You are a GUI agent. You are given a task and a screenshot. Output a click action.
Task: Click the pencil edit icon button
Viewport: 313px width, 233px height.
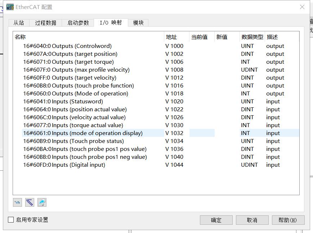pos(30,202)
